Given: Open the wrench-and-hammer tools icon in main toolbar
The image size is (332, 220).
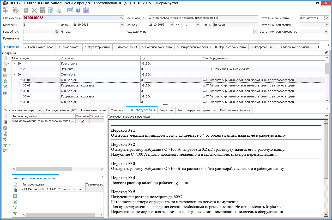Looking at the screenshot, I should coord(5,10).
